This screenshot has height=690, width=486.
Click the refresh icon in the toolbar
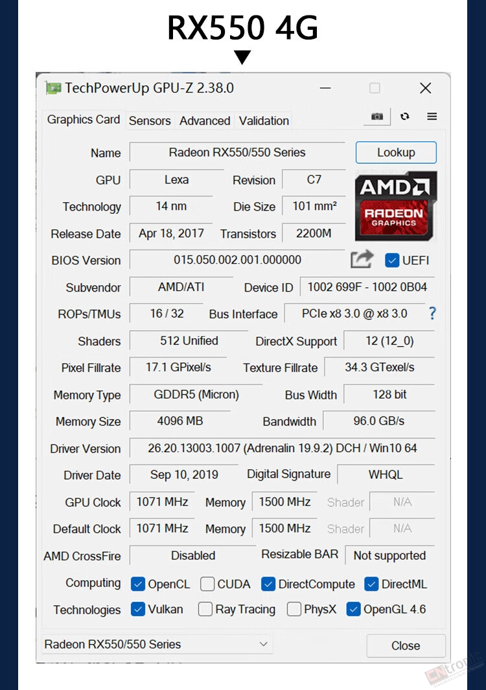click(x=404, y=116)
